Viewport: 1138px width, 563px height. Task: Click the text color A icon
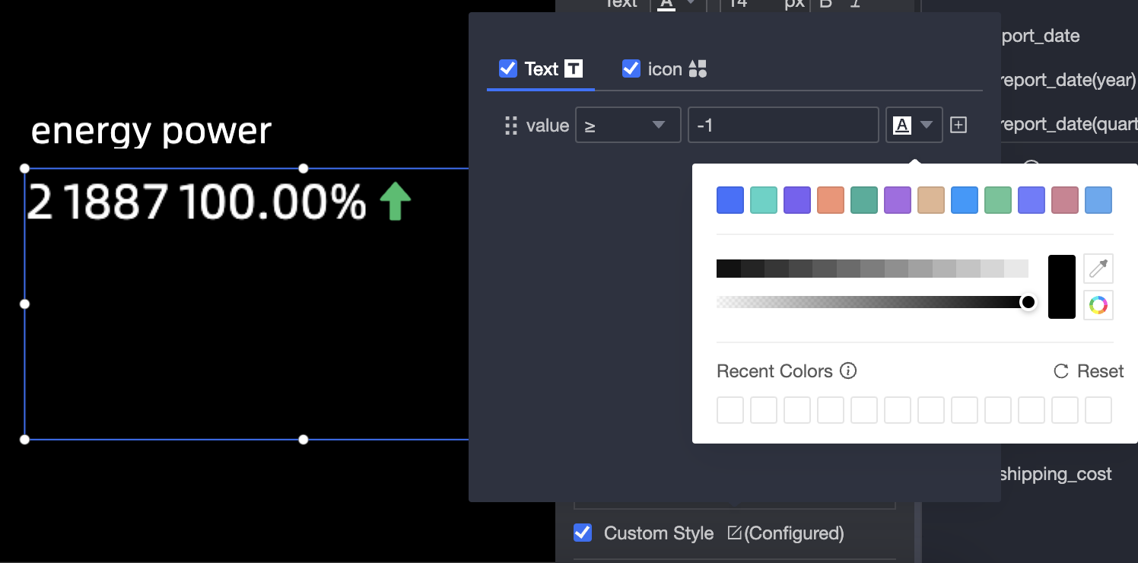click(902, 126)
